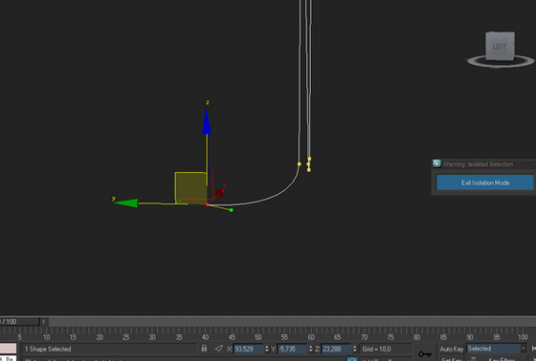This screenshot has width=536, height=361.
Task: Click the Exit Isolation Mode button
Action: point(484,182)
